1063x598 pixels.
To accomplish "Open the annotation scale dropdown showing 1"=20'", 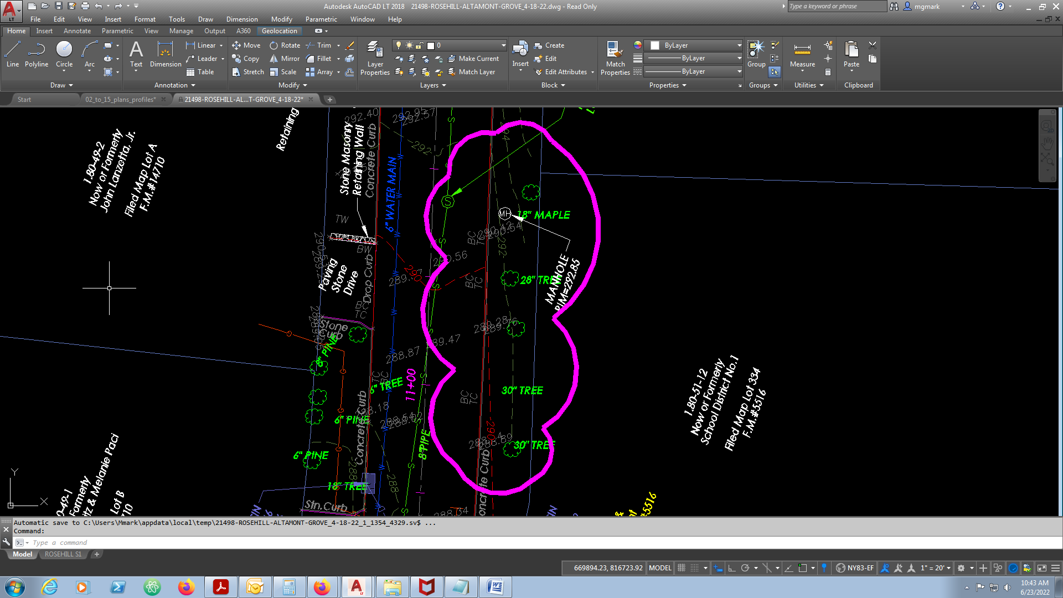I will click(x=933, y=568).
